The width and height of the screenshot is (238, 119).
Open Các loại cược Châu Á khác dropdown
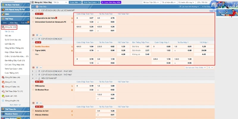195,68
